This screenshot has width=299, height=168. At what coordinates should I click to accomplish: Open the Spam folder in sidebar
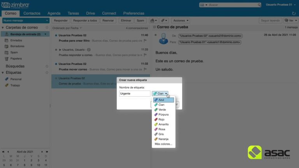[14, 52]
